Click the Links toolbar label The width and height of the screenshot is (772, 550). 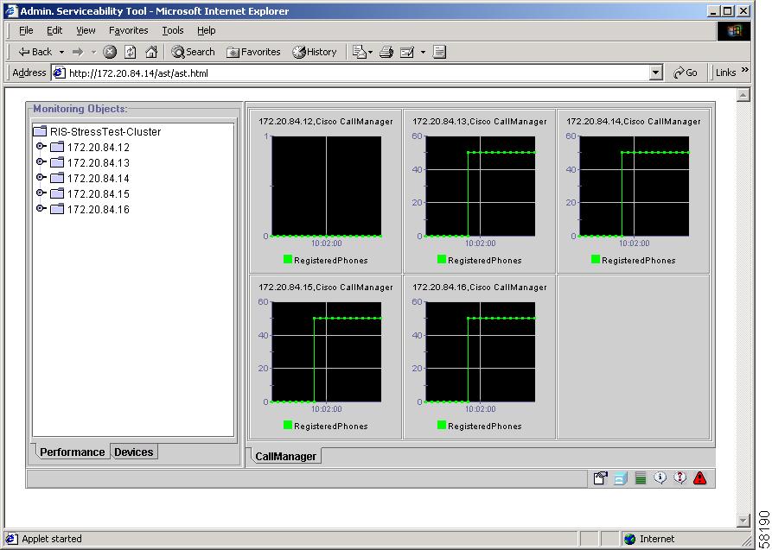pos(725,73)
